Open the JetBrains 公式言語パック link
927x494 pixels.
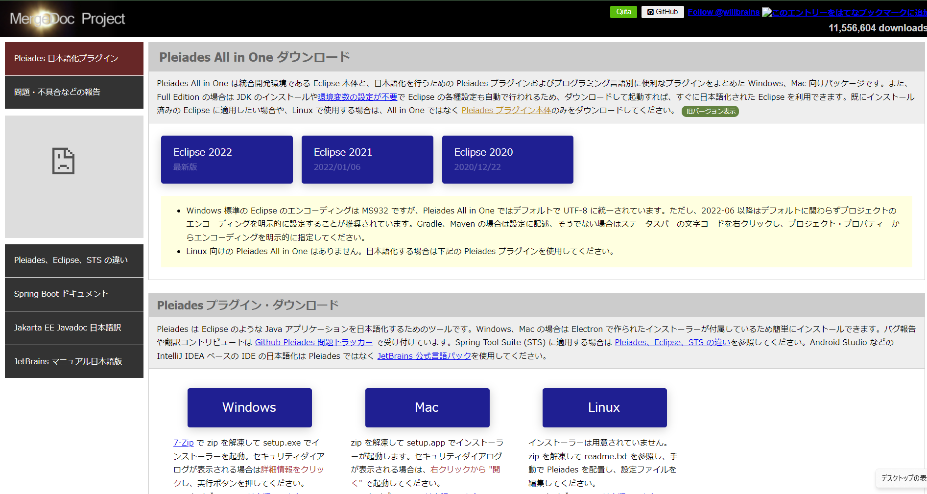pyautogui.click(x=424, y=356)
